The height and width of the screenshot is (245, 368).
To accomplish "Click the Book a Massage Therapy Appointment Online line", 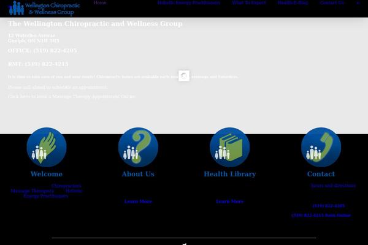I will pyautogui.click(x=72, y=96).
